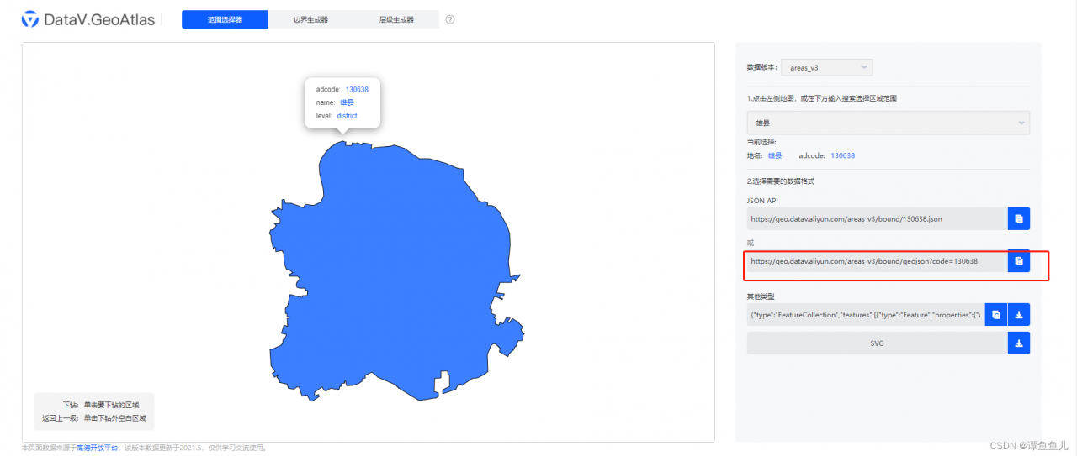
Task: Expand the 雄县 region search dropdown
Action: (889, 123)
